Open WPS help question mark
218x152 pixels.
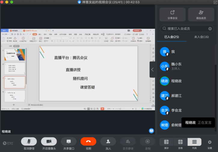click(147, 34)
